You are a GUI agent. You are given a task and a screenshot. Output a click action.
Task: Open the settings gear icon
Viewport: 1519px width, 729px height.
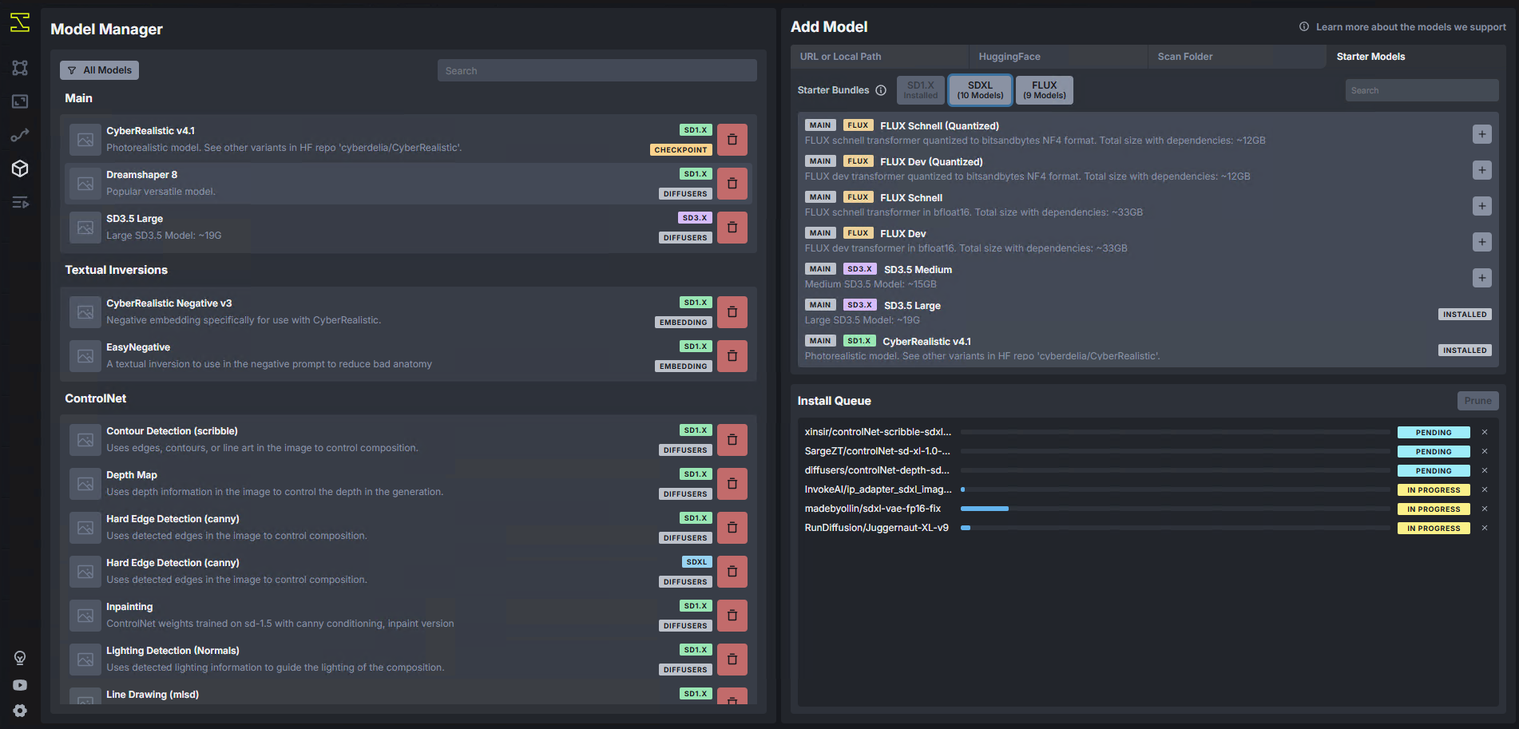[20, 711]
